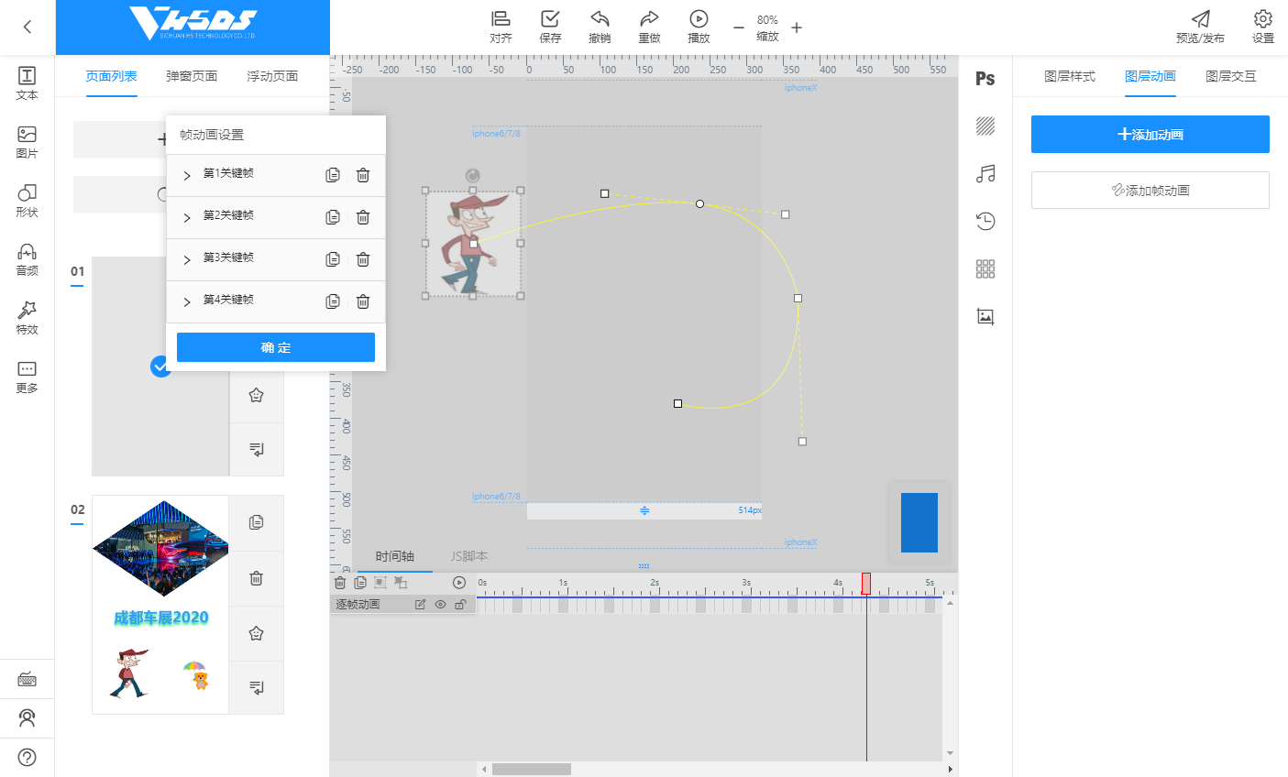Copy page 02 using its copy icon

(257, 522)
